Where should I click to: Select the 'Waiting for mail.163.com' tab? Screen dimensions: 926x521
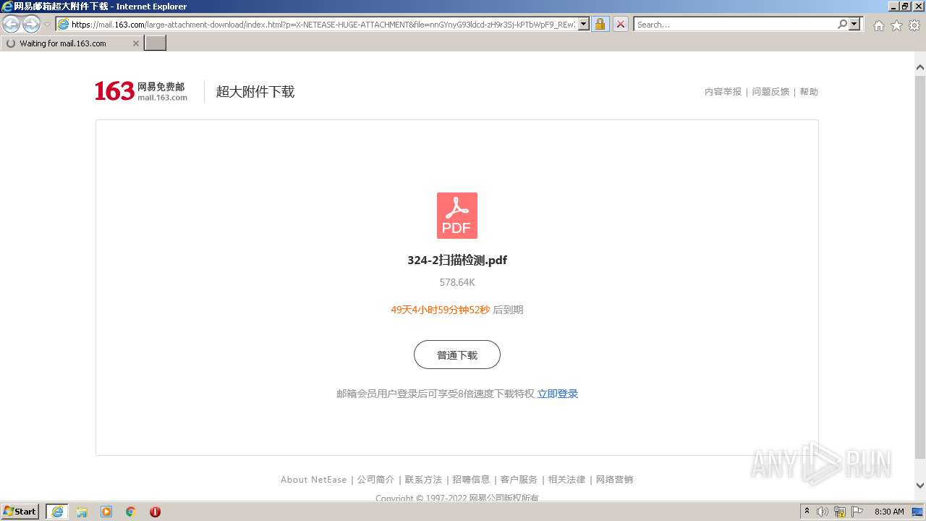coord(72,43)
